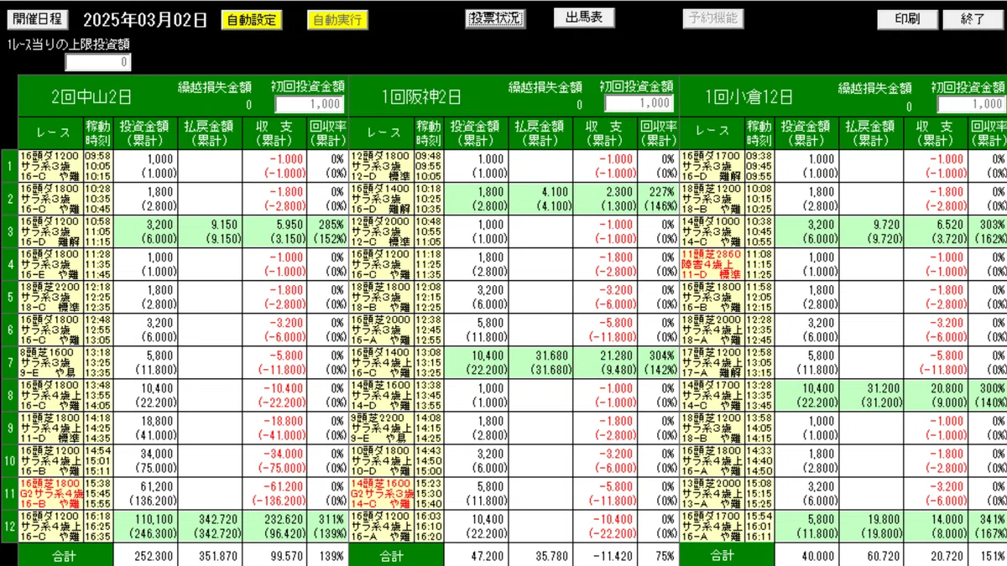This screenshot has width=1007, height=566.
Task: Click the 342,720 payout cell in 中山 race 12
Action: (210, 526)
